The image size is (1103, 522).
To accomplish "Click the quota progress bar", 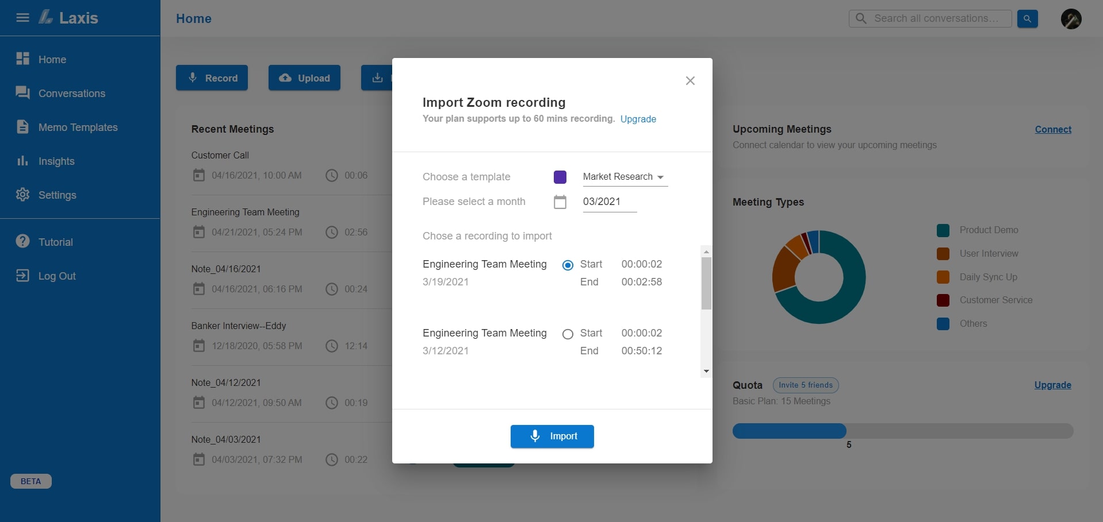I will tap(903, 431).
